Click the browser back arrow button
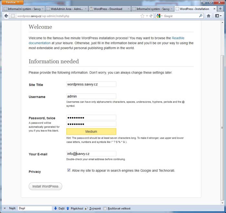Viewport: 226px width, 213px height. (6, 16)
